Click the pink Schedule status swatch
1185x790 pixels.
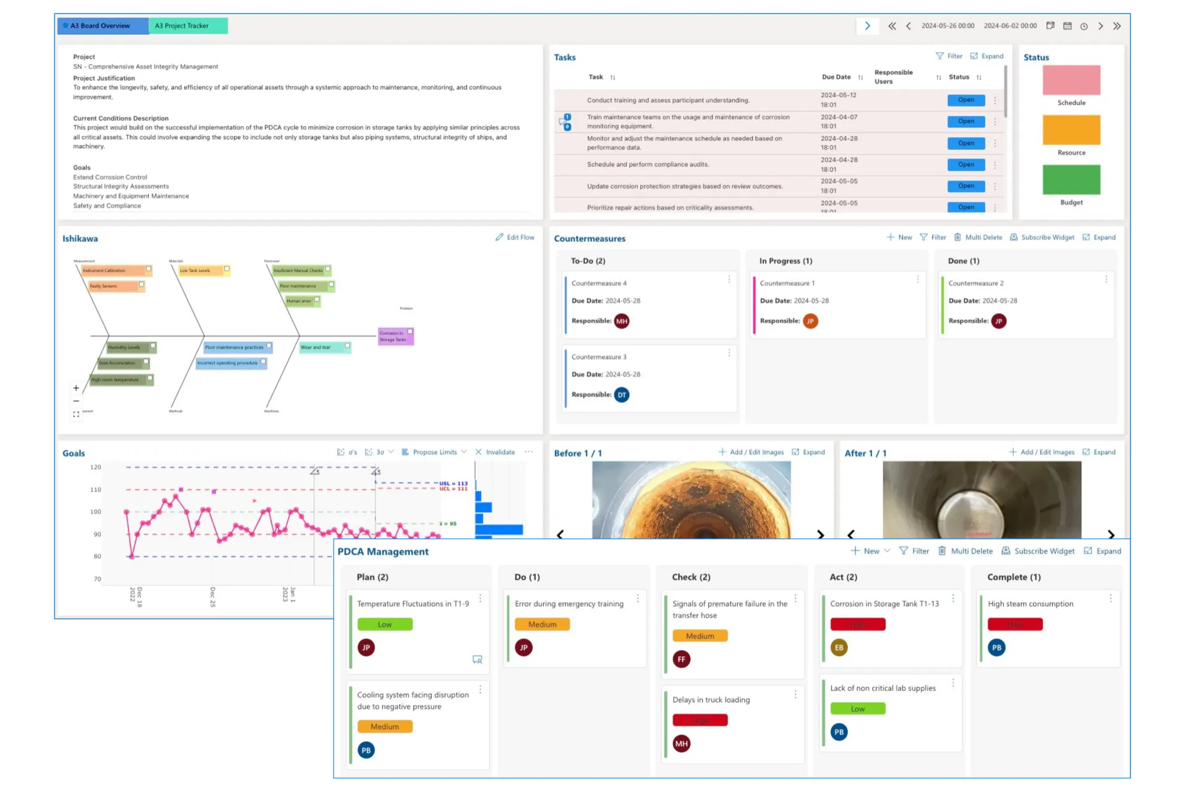point(1071,80)
